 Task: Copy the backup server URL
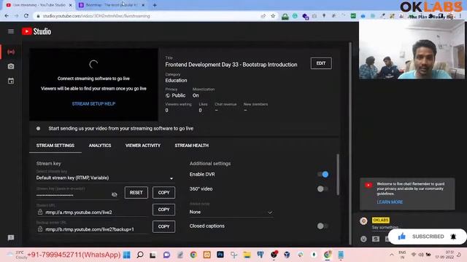(163, 226)
